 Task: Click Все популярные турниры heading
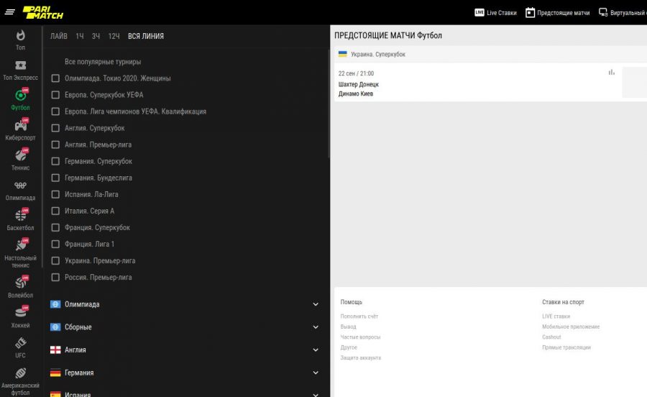tap(103, 61)
